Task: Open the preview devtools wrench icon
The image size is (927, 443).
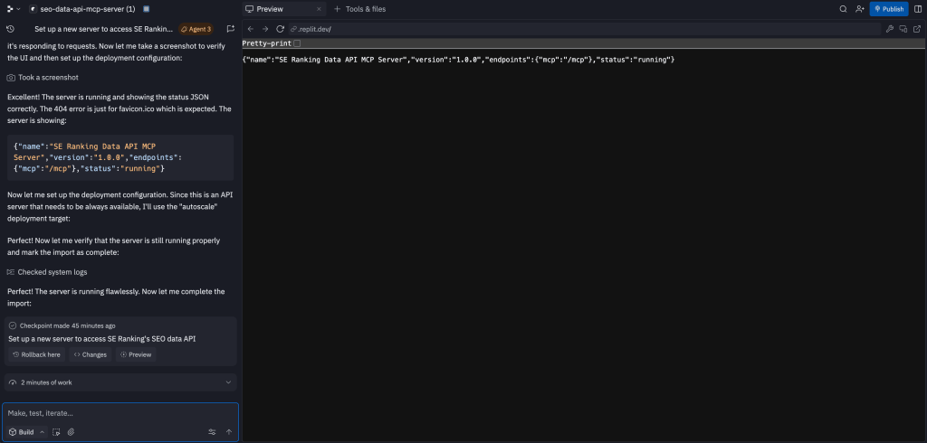Action: [890, 29]
